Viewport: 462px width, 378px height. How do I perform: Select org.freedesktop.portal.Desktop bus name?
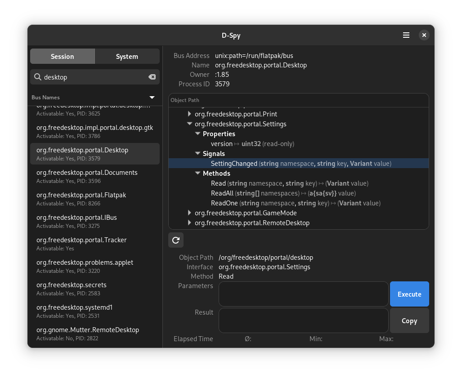coord(95,154)
